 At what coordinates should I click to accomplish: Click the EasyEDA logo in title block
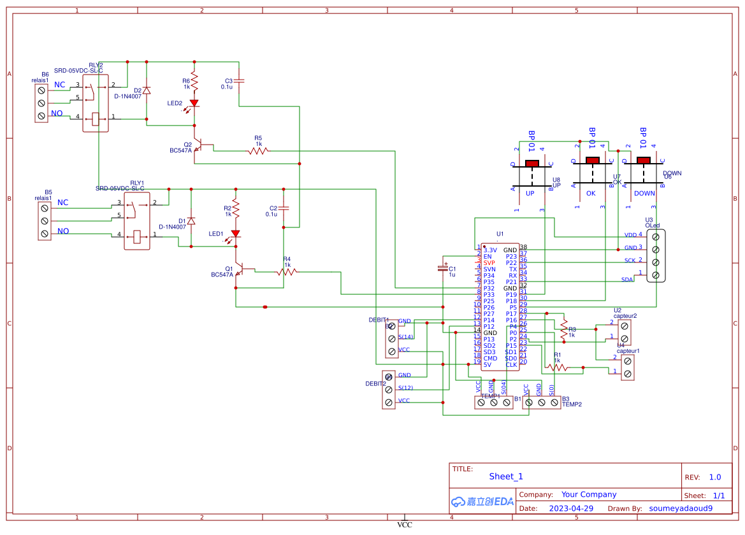pyautogui.click(x=481, y=501)
